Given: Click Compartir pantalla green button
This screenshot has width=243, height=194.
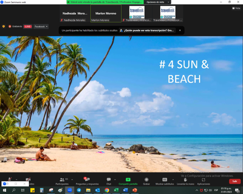Looking at the screenshot, I should 128,181.
